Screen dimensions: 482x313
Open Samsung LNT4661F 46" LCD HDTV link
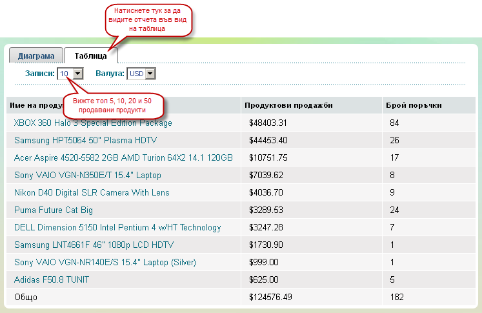pos(94,245)
